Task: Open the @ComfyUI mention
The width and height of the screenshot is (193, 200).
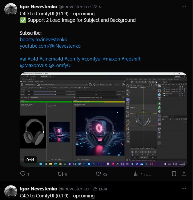Action: click(x=60, y=65)
